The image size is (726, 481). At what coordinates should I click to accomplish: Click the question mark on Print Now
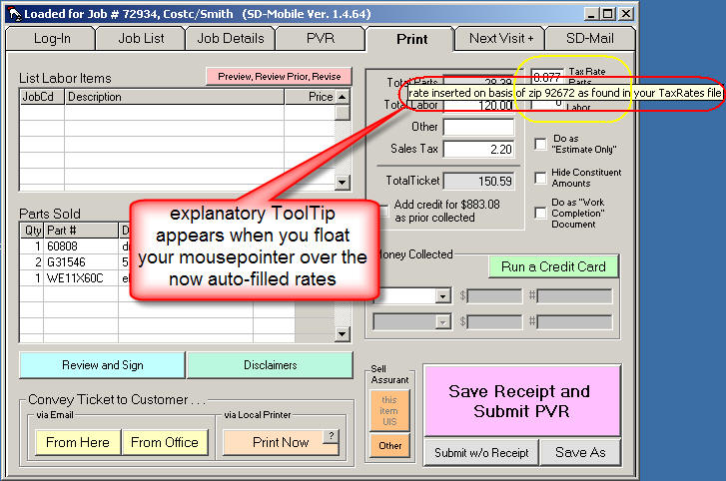330,435
